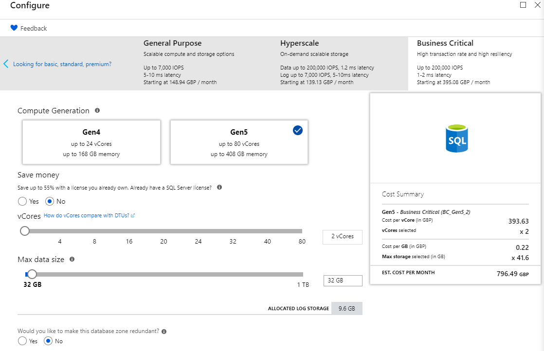Click the SQL database icon
The width and height of the screenshot is (544, 351).
[456, 139]
